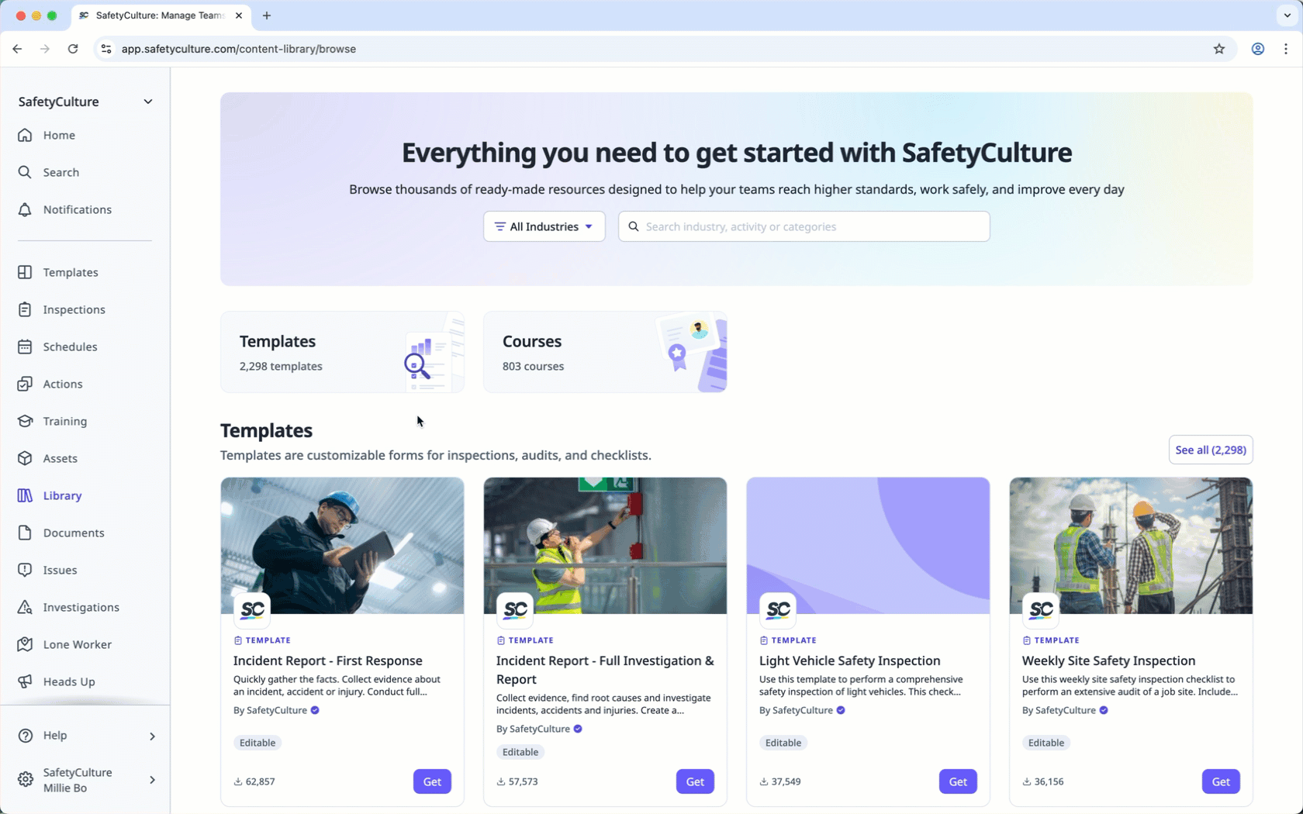Open the Incident Report - First Response image
Screen dimensions: 1303x814
pos(342,545)
